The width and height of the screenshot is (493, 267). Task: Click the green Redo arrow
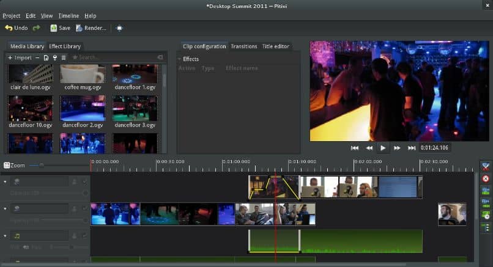[36, 28]
